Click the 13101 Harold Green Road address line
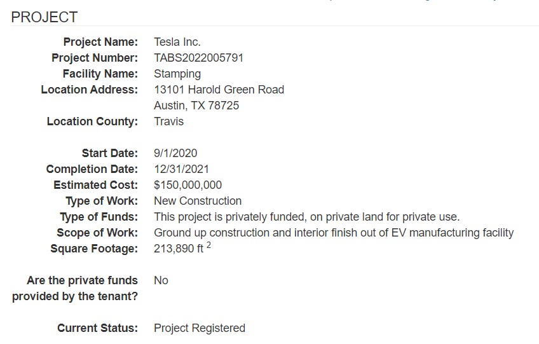 (219, 90)
